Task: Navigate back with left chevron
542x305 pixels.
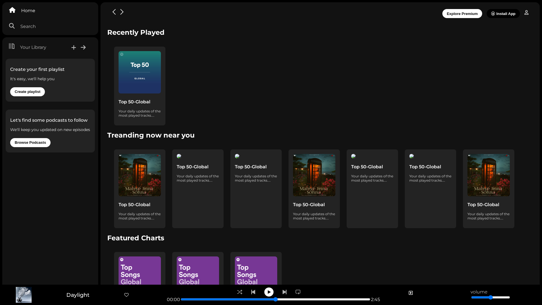Action: [114, 12]
